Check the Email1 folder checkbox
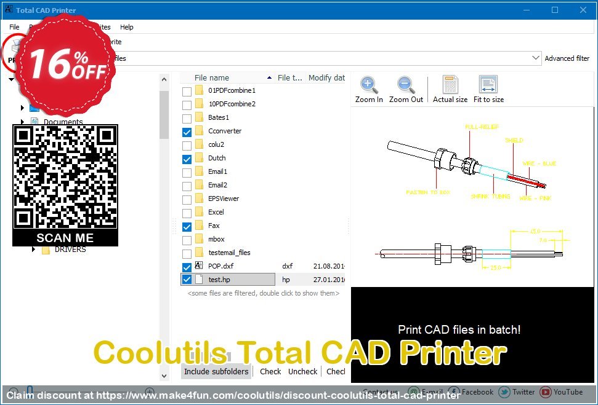The width and height of the screenshot is (598, 405). pyautogui.click(x=187, y=173)
